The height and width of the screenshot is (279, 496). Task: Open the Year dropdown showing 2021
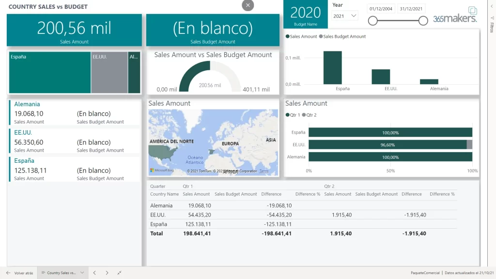[x=345, y=16]
